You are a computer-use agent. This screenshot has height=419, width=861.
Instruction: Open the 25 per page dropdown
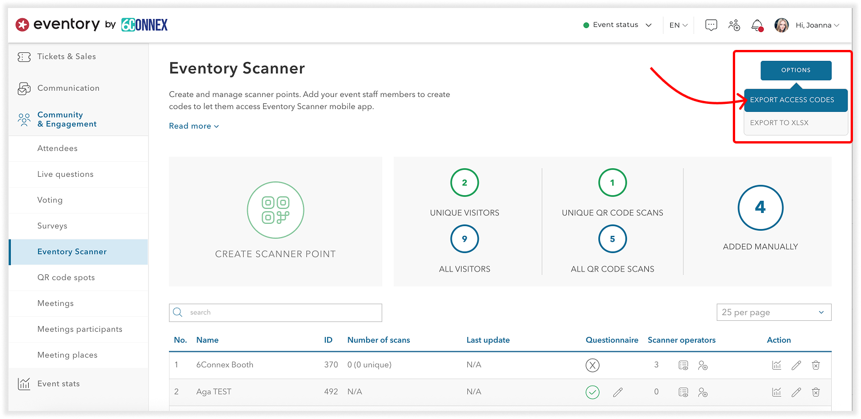click(x=774, y=312)
